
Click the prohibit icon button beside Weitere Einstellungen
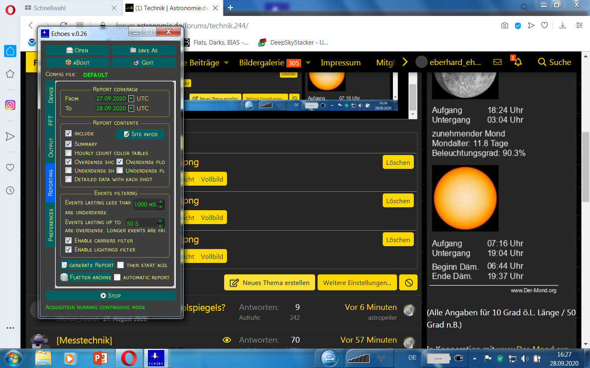(x=409, y=283)
